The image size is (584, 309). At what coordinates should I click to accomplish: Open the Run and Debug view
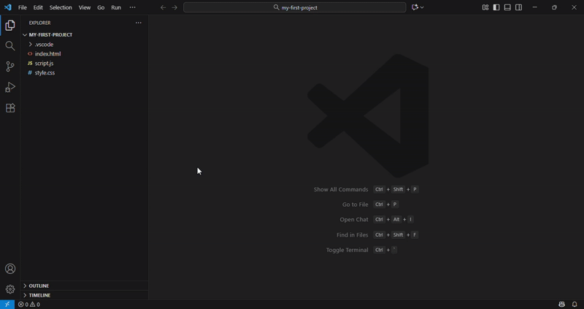click(10, 87)
